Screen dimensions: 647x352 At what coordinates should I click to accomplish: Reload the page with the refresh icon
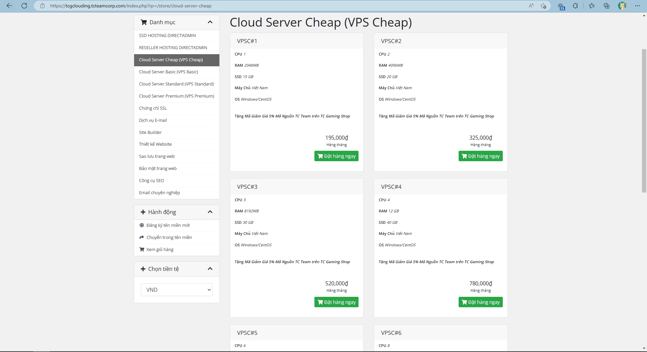tap(24, 6)
